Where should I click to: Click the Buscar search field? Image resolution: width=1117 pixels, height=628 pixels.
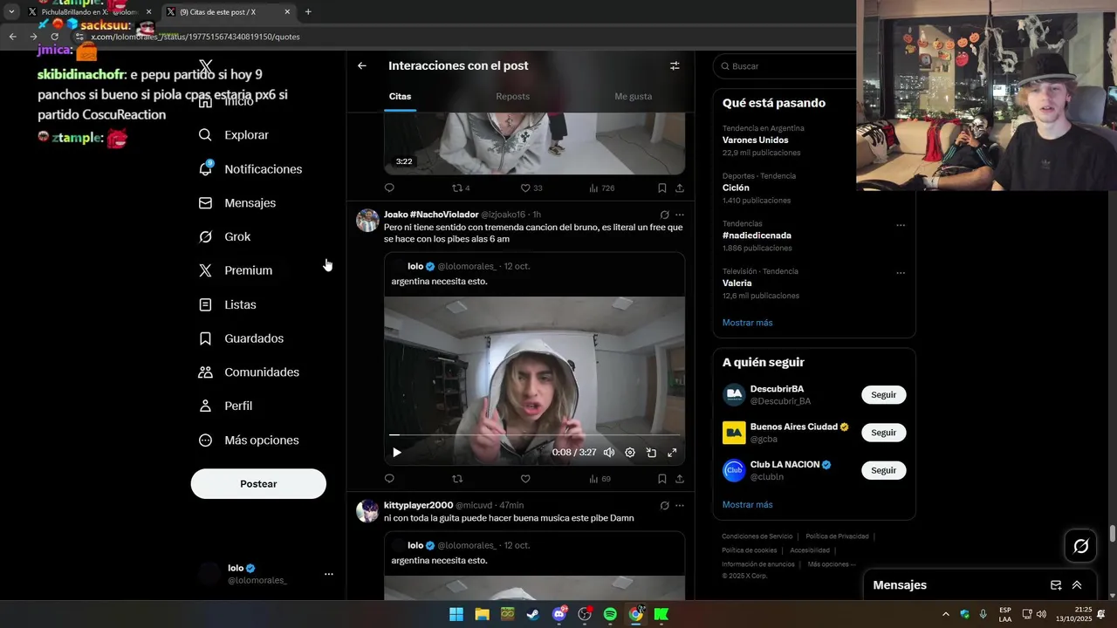[x=786, y=66]
